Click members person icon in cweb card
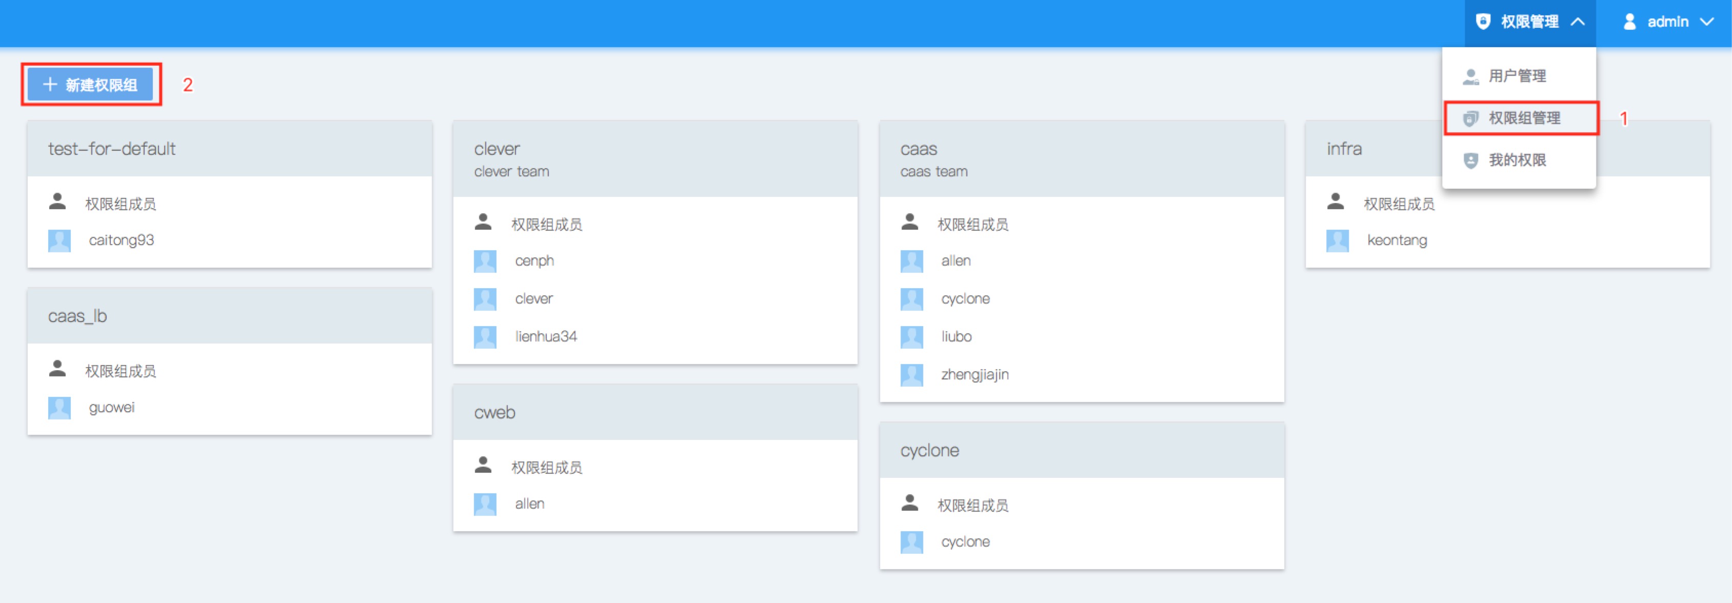 click(x=484, y=465)
